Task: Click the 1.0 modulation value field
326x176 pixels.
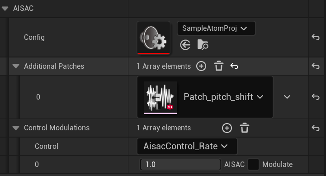Action: 180,164
